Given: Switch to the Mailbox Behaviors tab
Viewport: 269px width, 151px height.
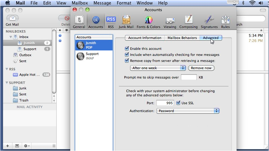Looking at the screenshot, I should pos(182,38).
